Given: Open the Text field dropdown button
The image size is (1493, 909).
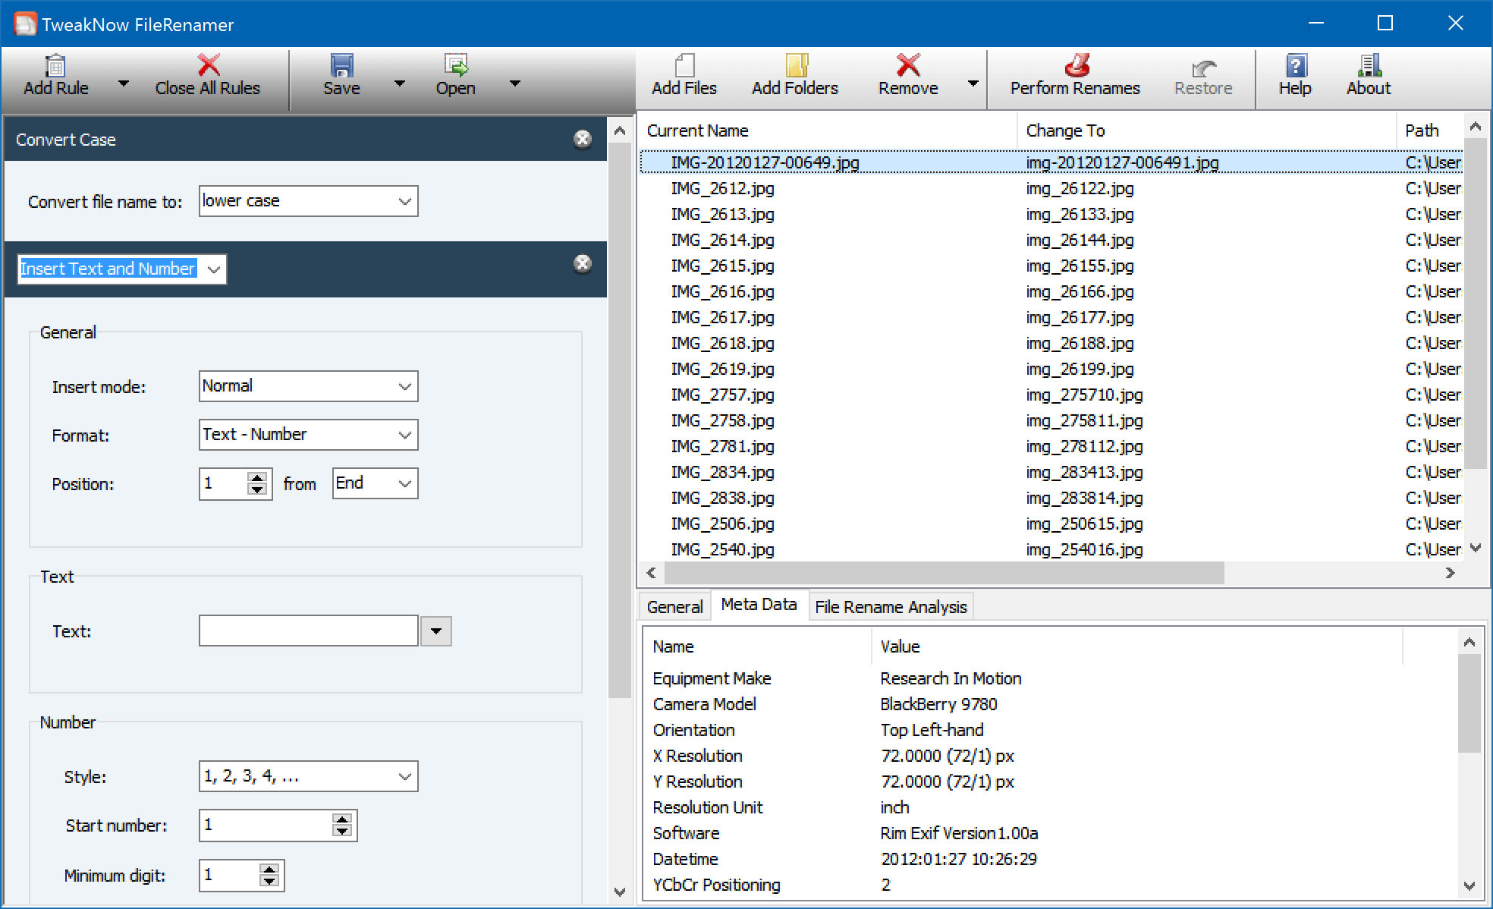Looking at the screenshot, I should 435,631.
